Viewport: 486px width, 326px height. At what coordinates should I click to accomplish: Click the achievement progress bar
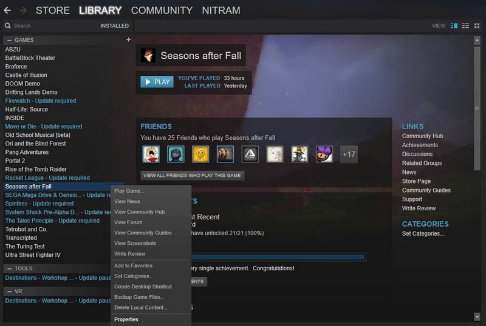278,257
